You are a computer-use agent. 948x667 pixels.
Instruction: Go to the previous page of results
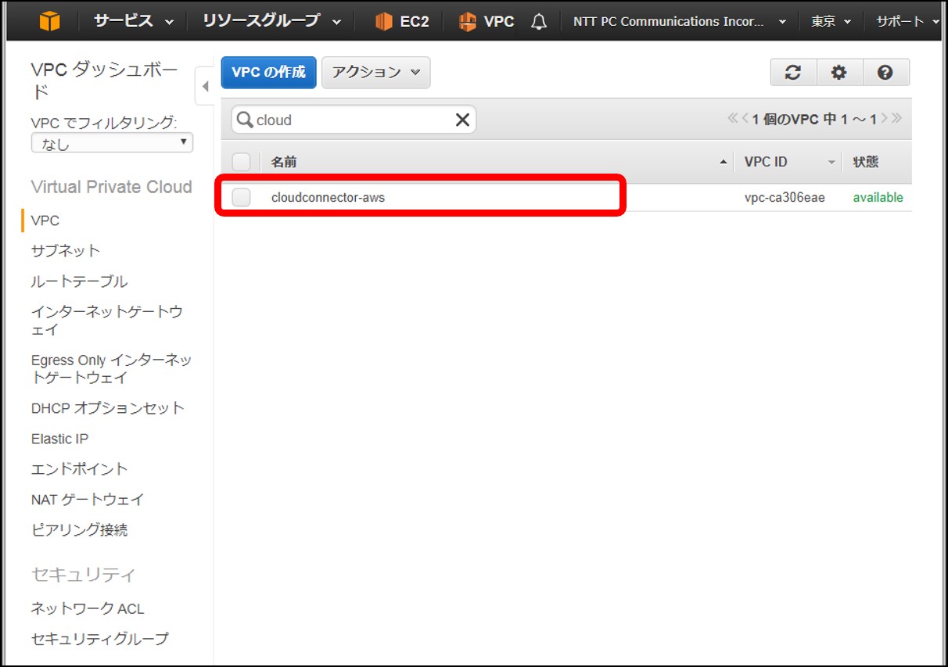(x=745, y=118)
